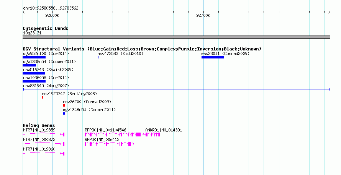Select the blue bar under esv23011

(213, 57)
